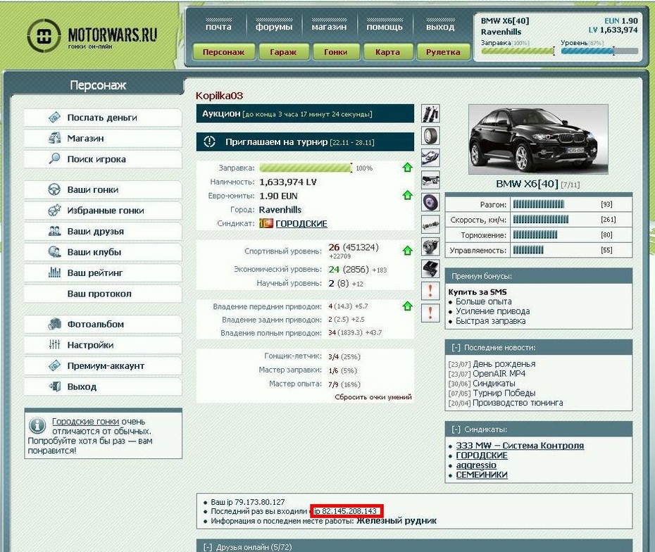This screenshot has width=655, height=552.
Task: Click the info icon in the Городские гонки tip box
Action: tap(37, 425)
